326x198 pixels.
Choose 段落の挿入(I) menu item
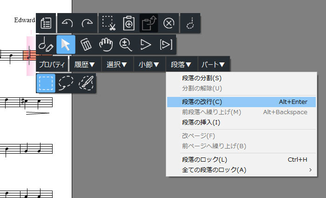(x=241, y=122)
